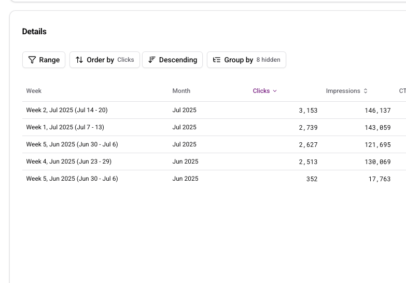Click the Jul 2025 month cell for Week 2
The height and width of the screenshot is (283, 406).
185,110
